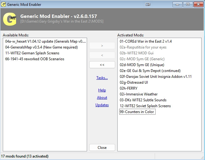
Task: Select 02i-Immersive Weather mod
Action: (139, 94)
